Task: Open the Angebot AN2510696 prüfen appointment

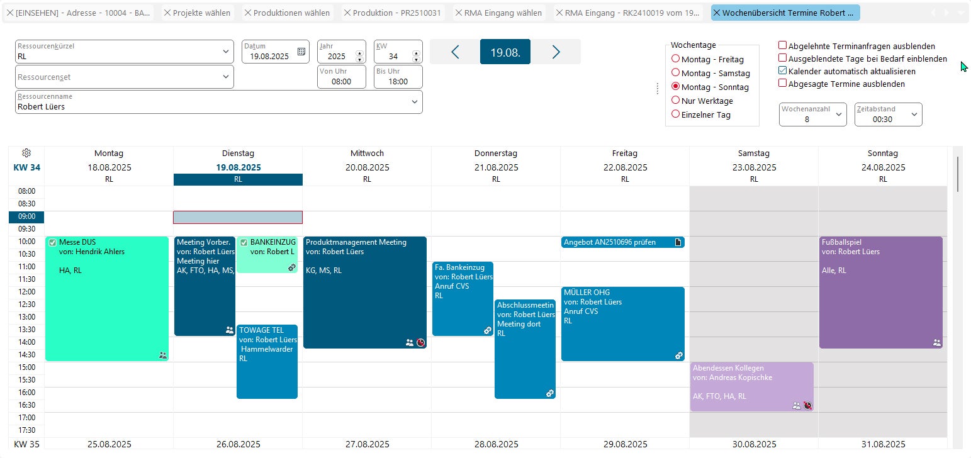Action: pyautogui.click(x=623, y=242)
